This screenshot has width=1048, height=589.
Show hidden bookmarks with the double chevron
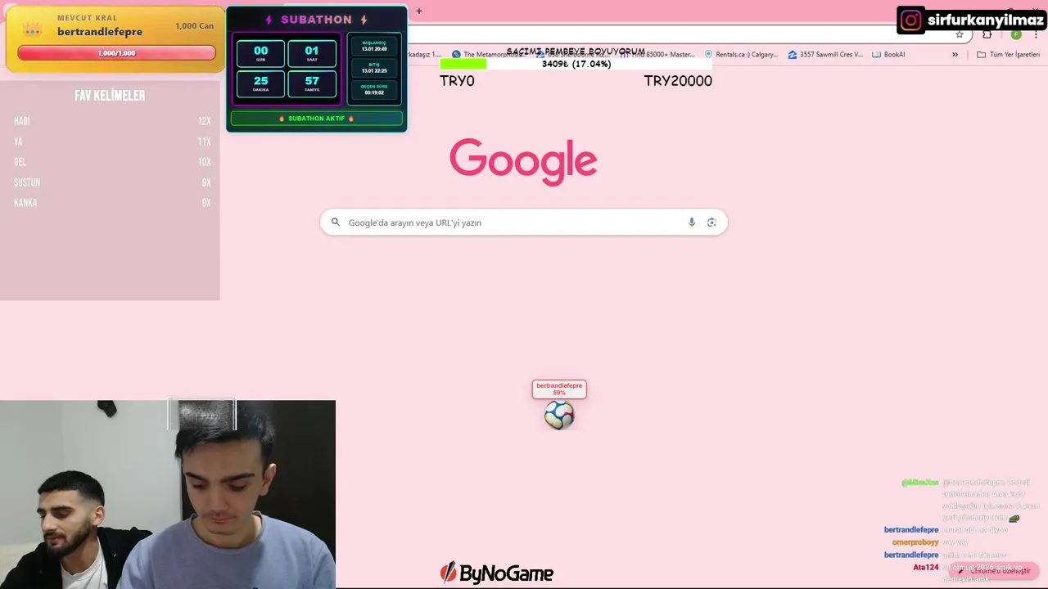pyautogui.click(x=955, y=55)
